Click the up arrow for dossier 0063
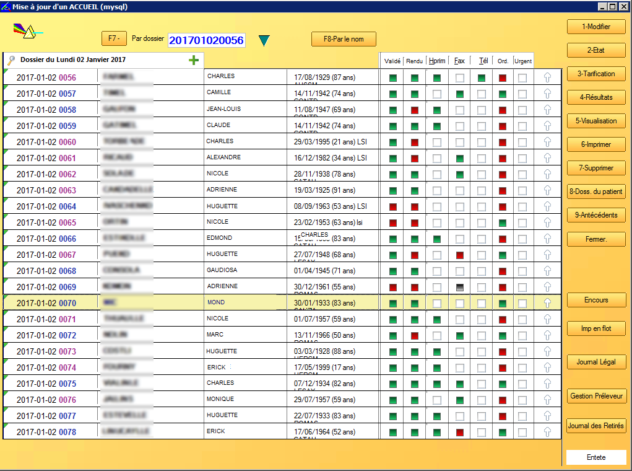Screen dimensions: 632x471 (x=547, y=191)
